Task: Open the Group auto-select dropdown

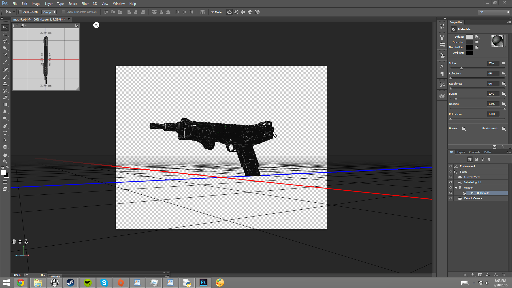Action: (49, 12)
